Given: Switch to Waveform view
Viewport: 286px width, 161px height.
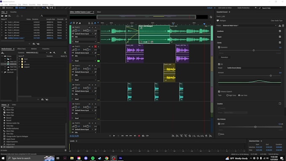Looking at the screenshot, I should click(x=8, y=8).
